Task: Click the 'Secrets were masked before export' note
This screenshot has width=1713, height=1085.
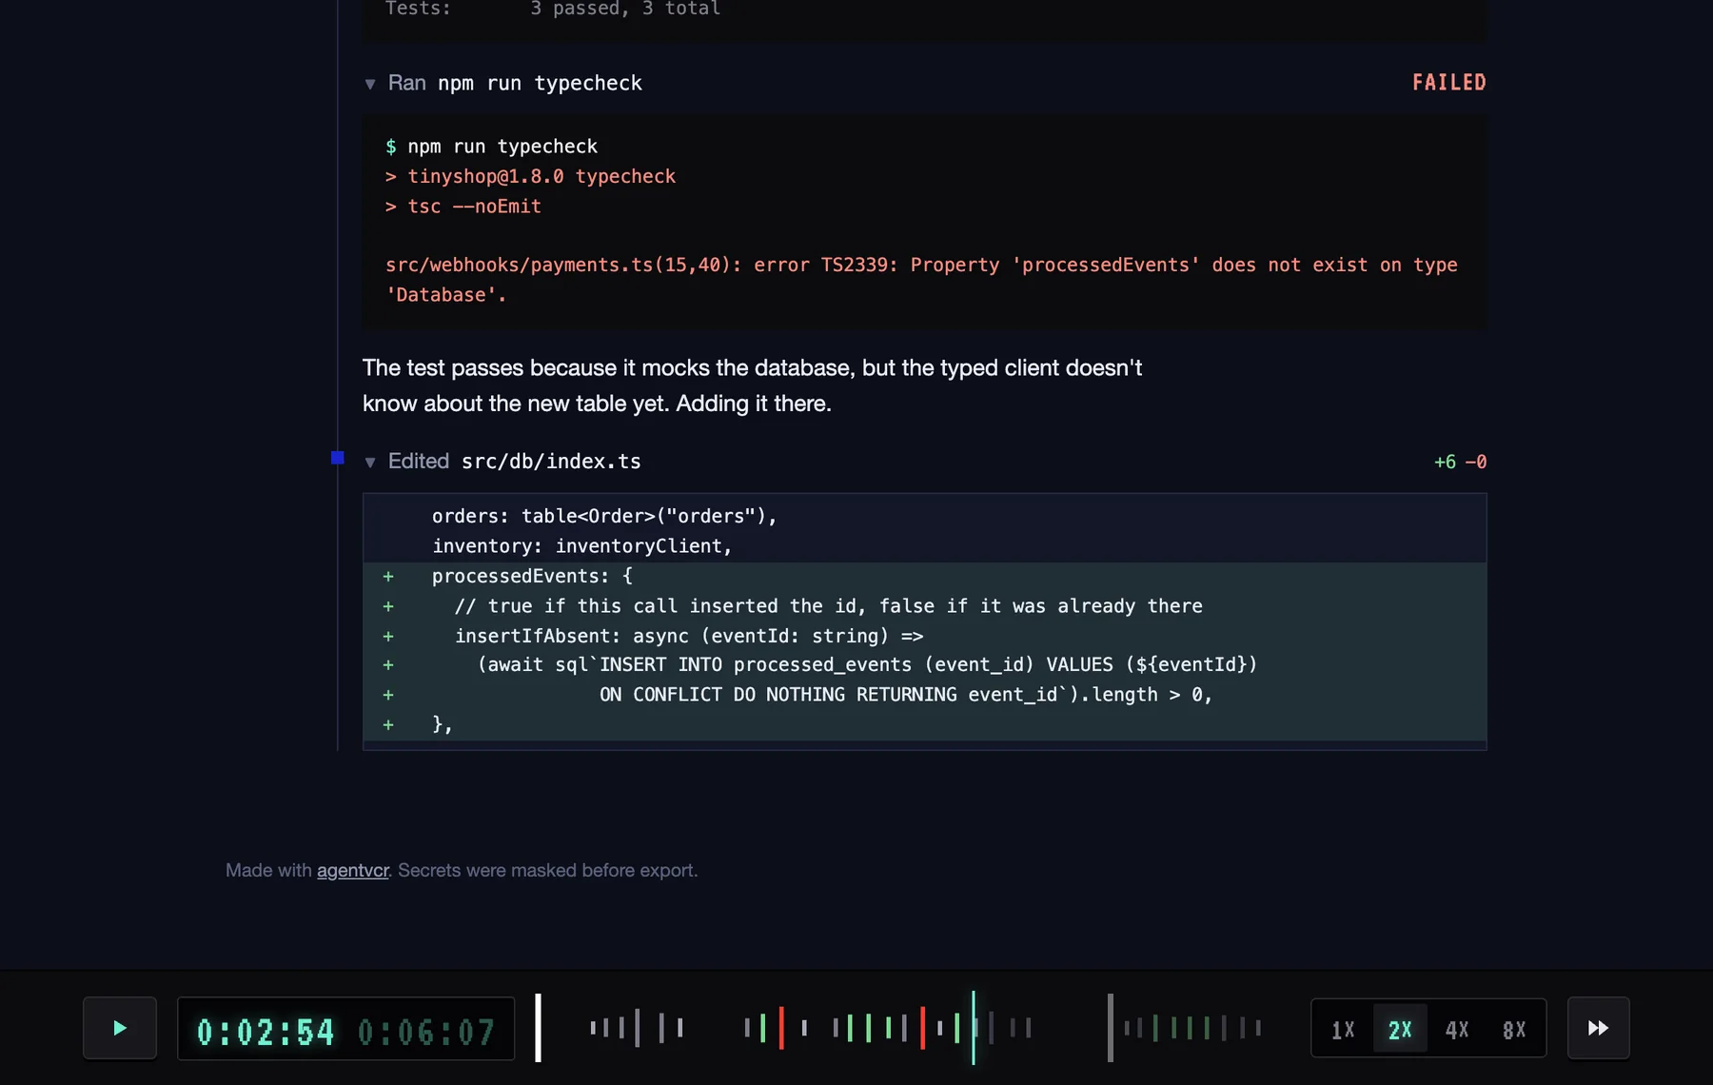Action: (547, 870)
